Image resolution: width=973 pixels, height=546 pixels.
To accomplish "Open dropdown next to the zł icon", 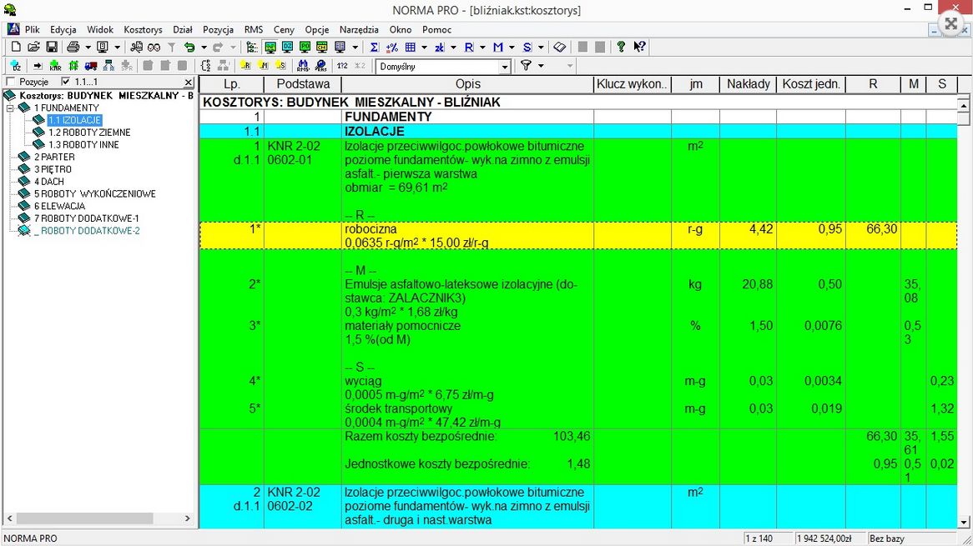I will (454, 48).
